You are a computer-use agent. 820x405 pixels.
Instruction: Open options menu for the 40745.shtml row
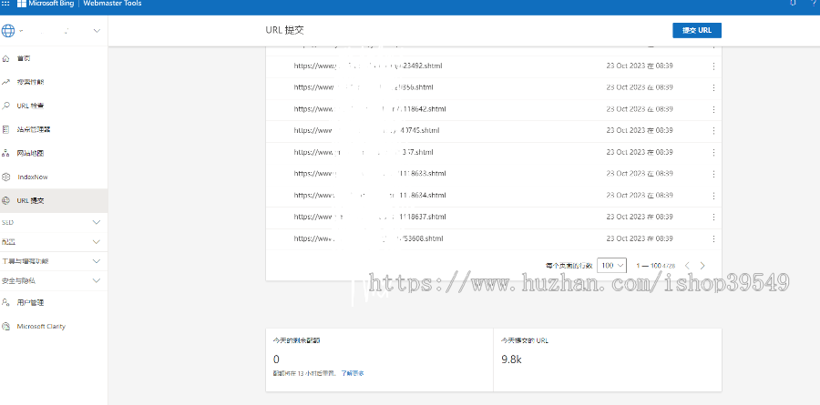pyautogui.click(x=713, y=131)
